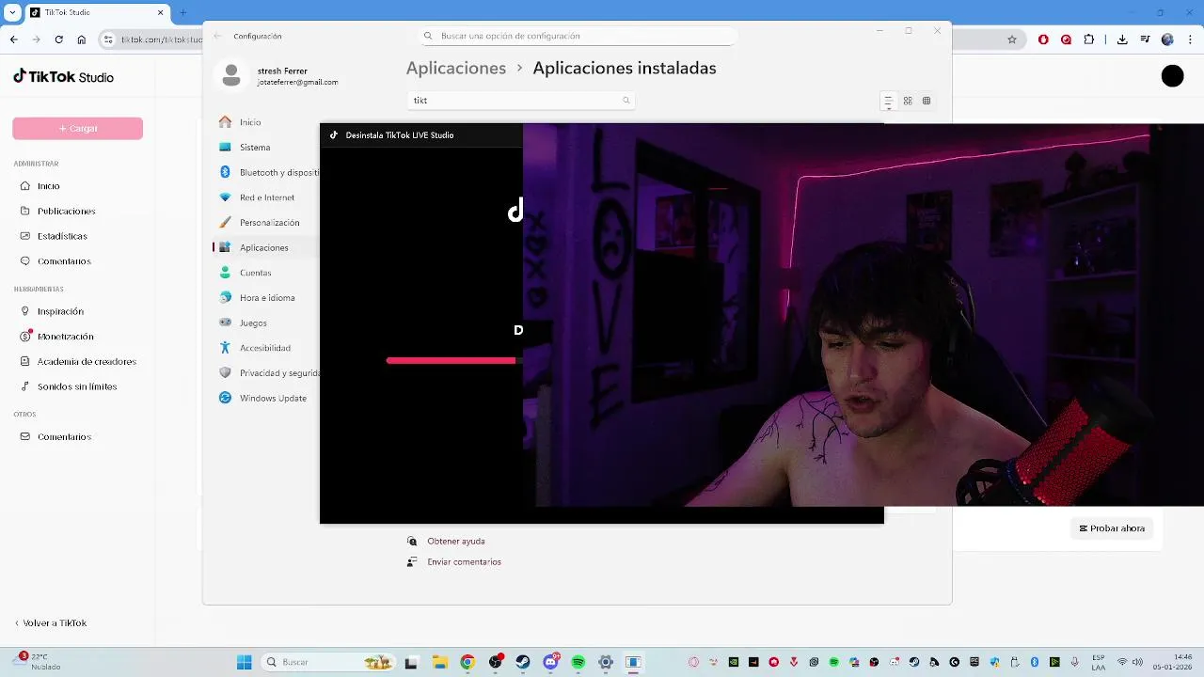Open File Explorer from taskbar
The image size is (1204, 677).
pos(439,662)
